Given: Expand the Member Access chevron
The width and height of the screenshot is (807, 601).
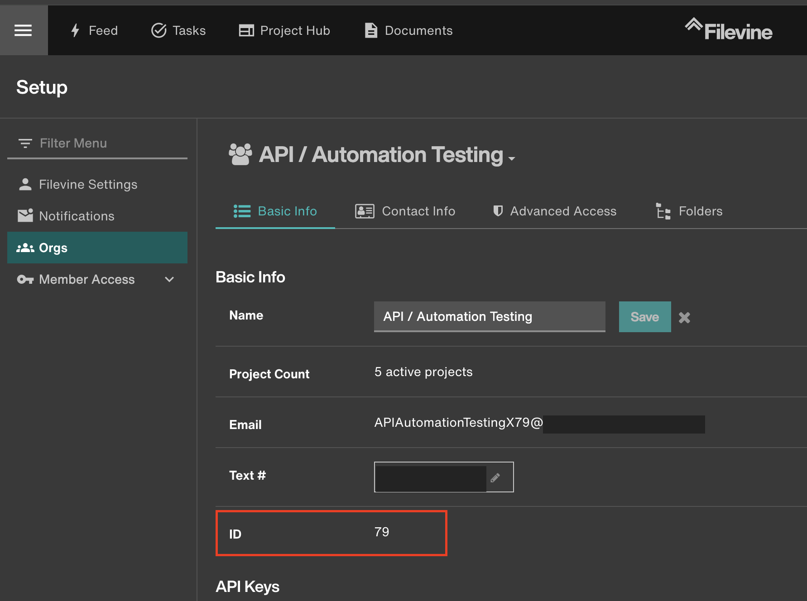Looking at the screenshot, I should coord(169,279).
